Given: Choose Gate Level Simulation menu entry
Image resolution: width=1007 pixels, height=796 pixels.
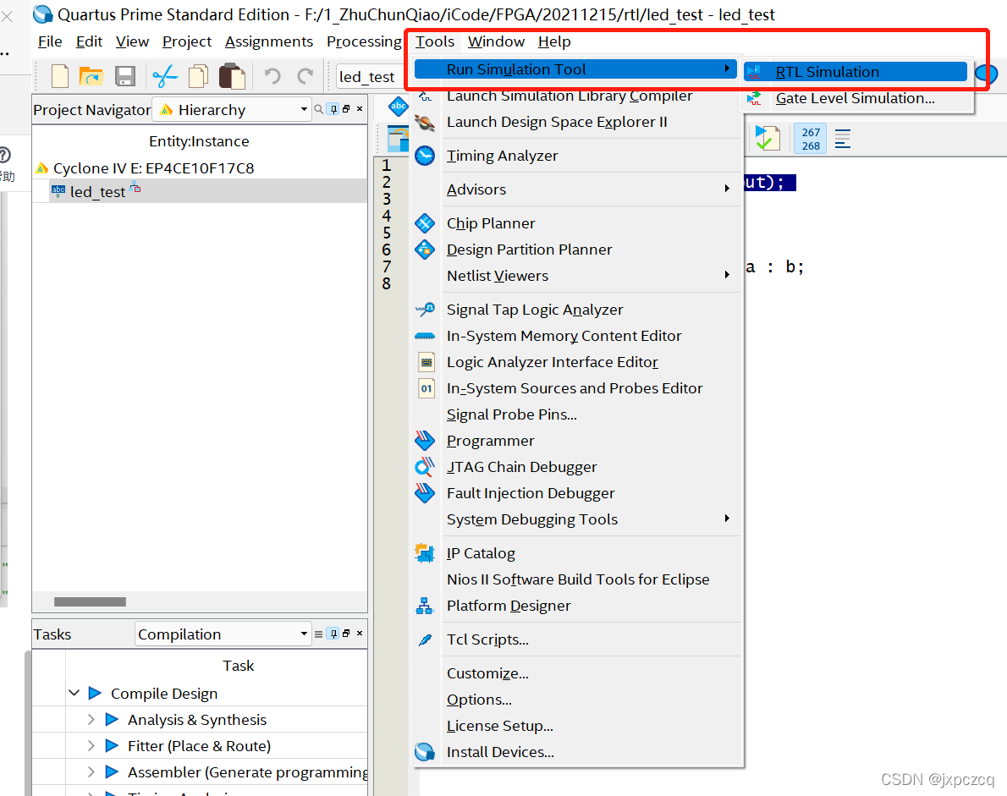Looking at the screenshot, I should tap(855, 98).
